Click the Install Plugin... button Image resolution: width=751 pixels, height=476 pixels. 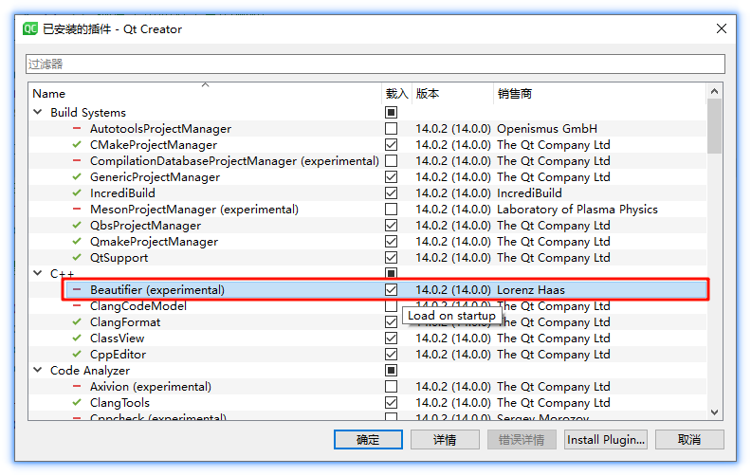pyautogui.click(x=606, y=440)
